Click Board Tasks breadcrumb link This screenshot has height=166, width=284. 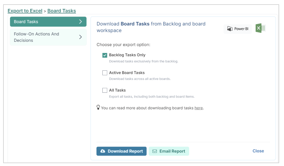point(62,11)
